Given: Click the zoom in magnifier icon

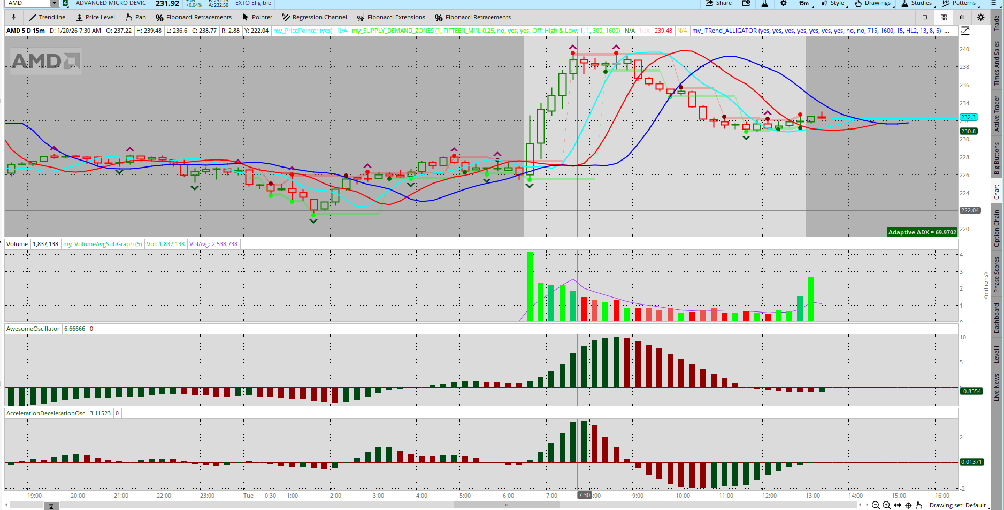Looking at the screenshot, I should (886, 505).
